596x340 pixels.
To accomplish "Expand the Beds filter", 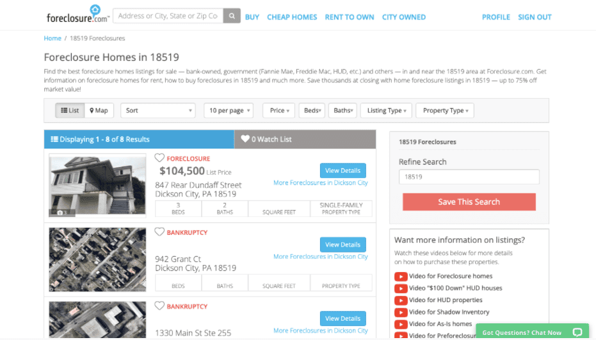I will [312, 110].
